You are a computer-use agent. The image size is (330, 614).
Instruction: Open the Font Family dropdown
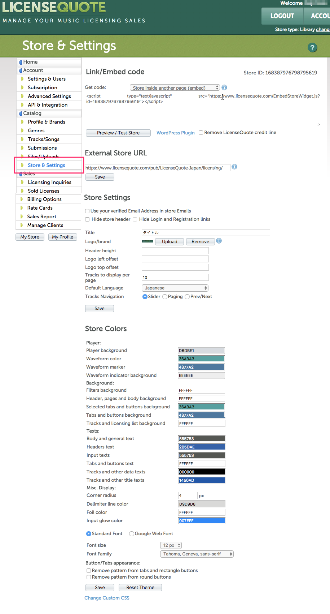pos(197,554)
